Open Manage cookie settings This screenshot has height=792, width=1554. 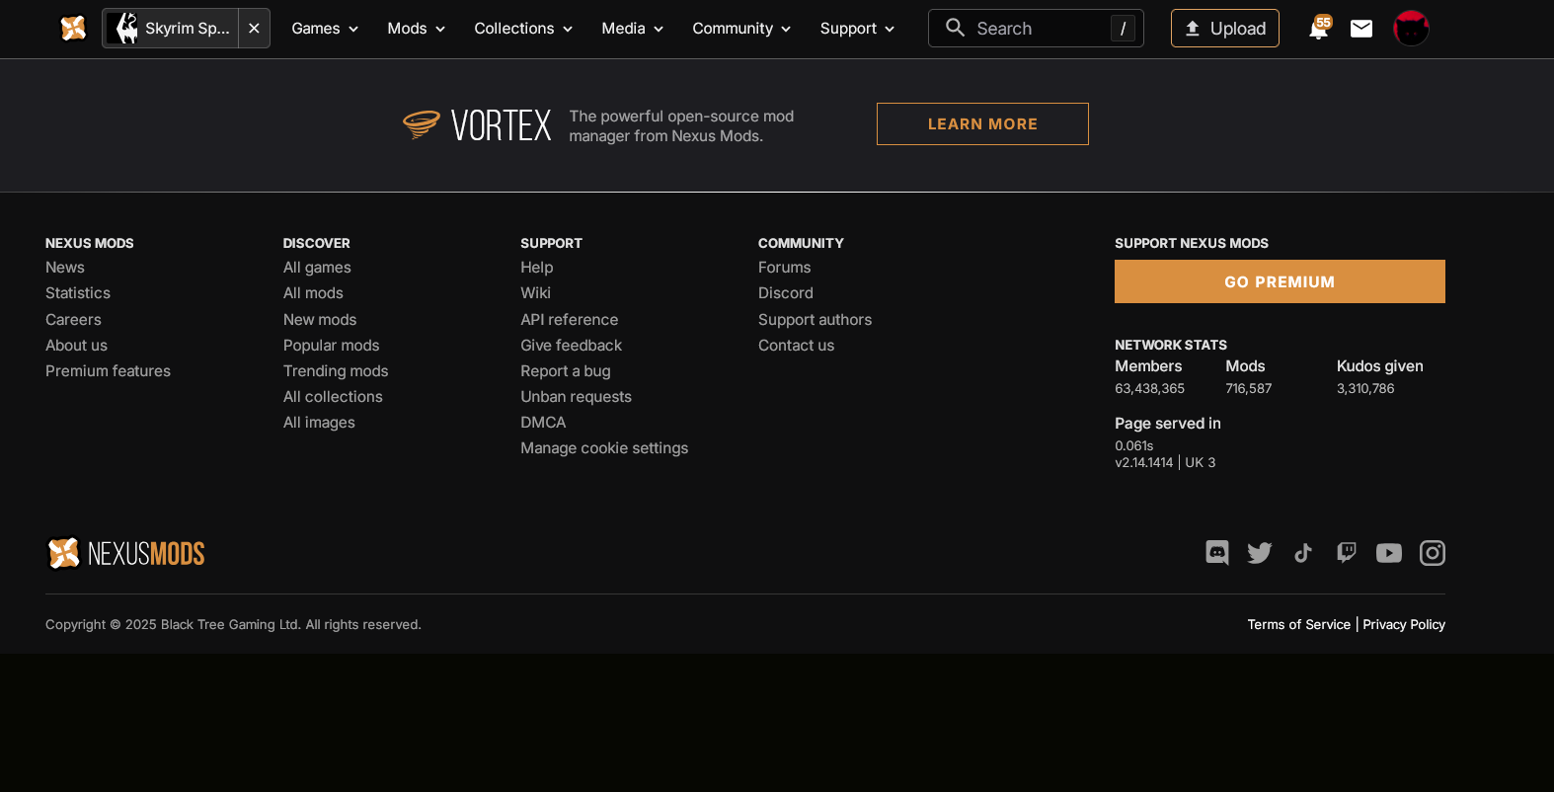point(605,448)
